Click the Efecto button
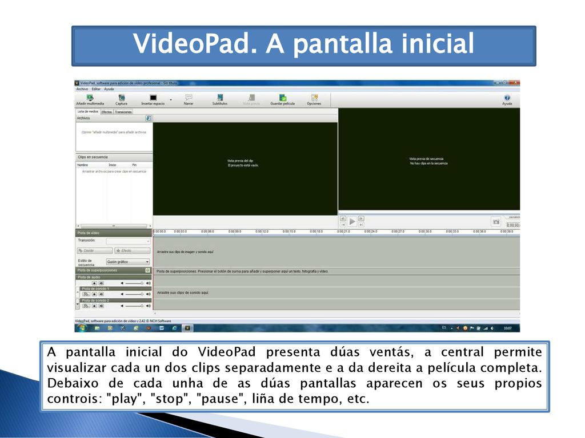585x438 pixels. [x=133, y=251]
